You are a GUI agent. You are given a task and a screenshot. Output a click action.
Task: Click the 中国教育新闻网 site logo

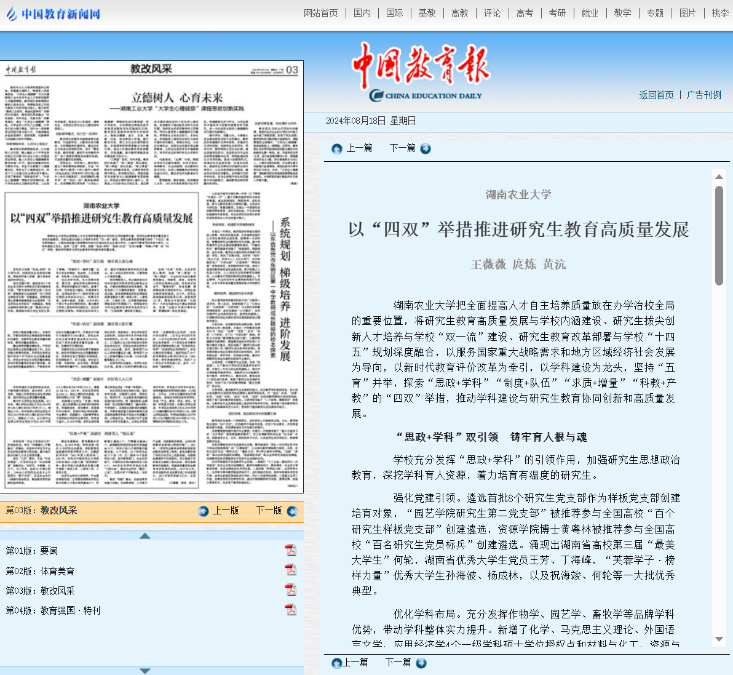[x=53, y=14]
